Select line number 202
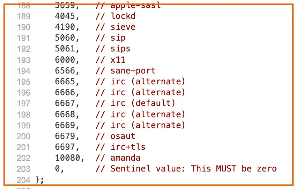296x189 pixels. pyautogui.click(x=24, y=158)
